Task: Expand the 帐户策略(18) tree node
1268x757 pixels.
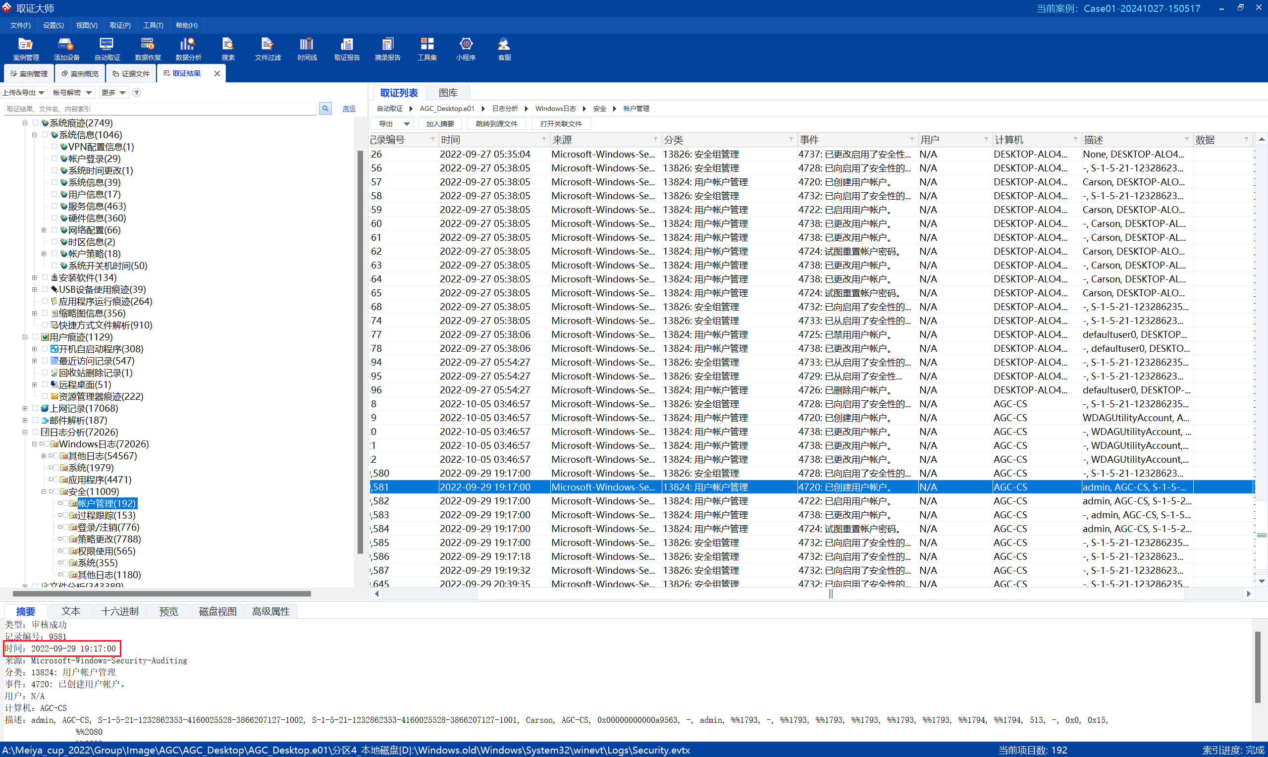Action: tap(44, 254)
